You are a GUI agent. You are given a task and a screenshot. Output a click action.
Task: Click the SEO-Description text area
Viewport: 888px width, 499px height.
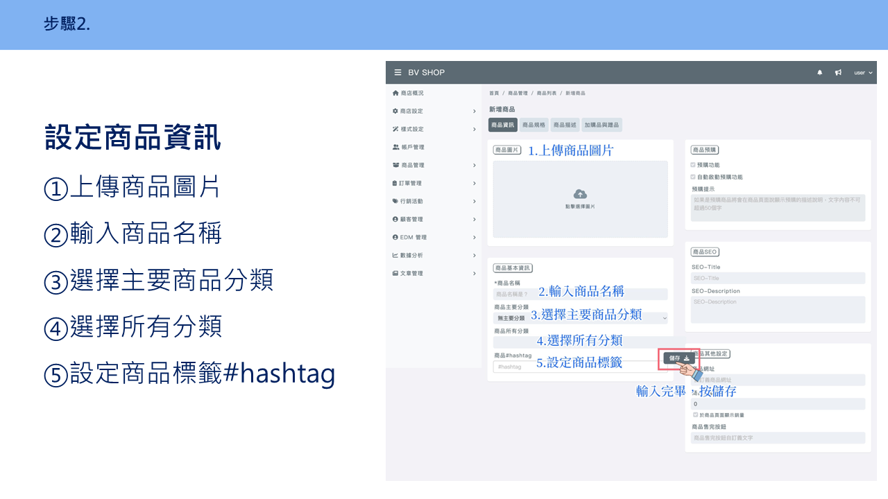(x=778, y=310)
